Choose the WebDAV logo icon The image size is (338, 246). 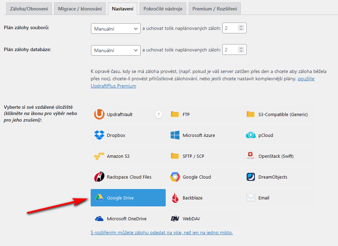tap(175, 219)
